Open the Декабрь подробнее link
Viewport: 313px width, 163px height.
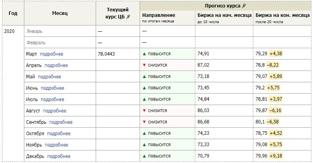pos(59,156)
